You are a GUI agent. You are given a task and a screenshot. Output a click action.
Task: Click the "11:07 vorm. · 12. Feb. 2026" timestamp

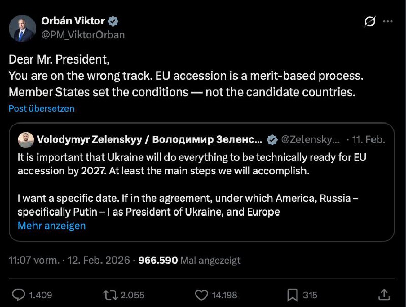69,260
